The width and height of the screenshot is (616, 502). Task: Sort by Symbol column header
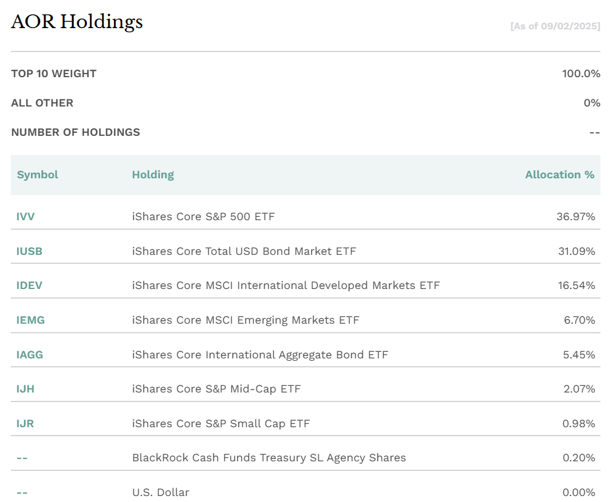[x=37, y=175]
